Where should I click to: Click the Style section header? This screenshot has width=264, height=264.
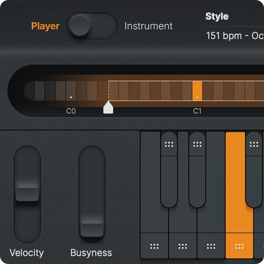217,16
